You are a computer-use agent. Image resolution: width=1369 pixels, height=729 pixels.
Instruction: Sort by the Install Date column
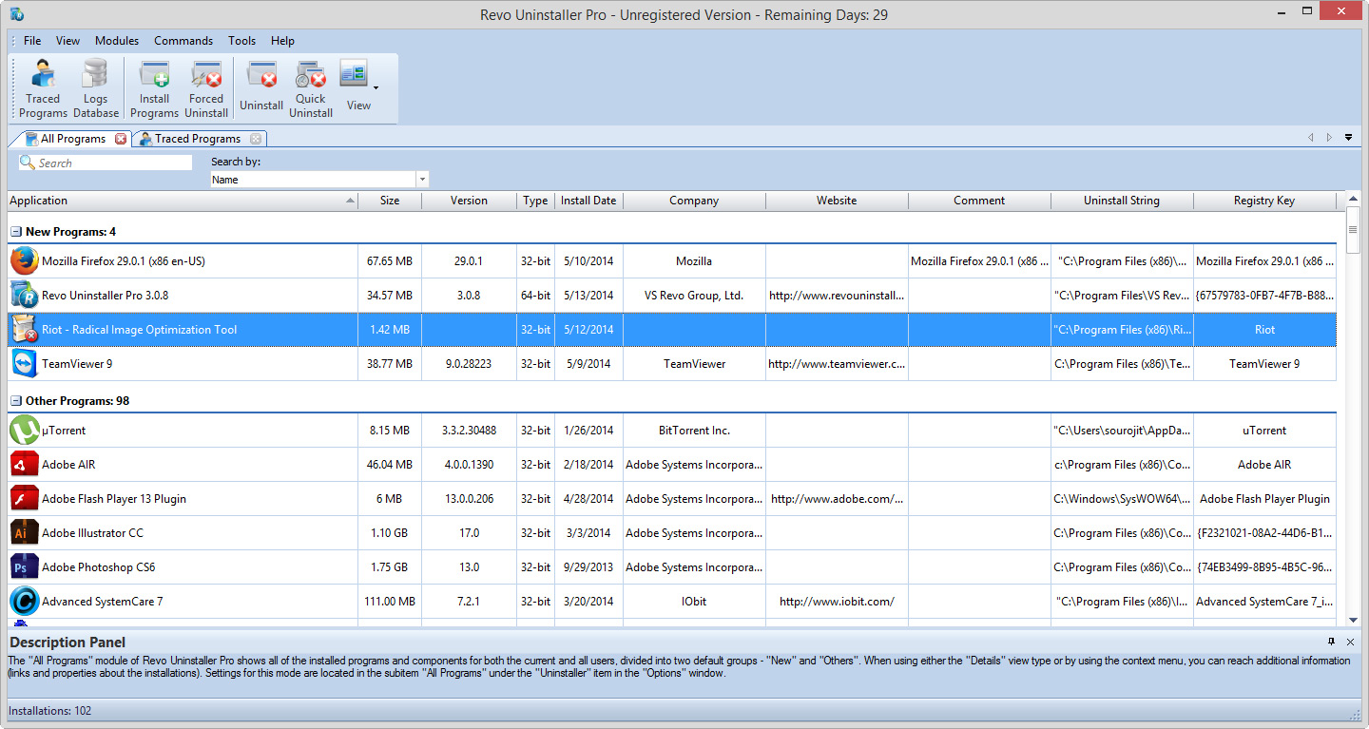pyautogui.click(x=588, y=201)
